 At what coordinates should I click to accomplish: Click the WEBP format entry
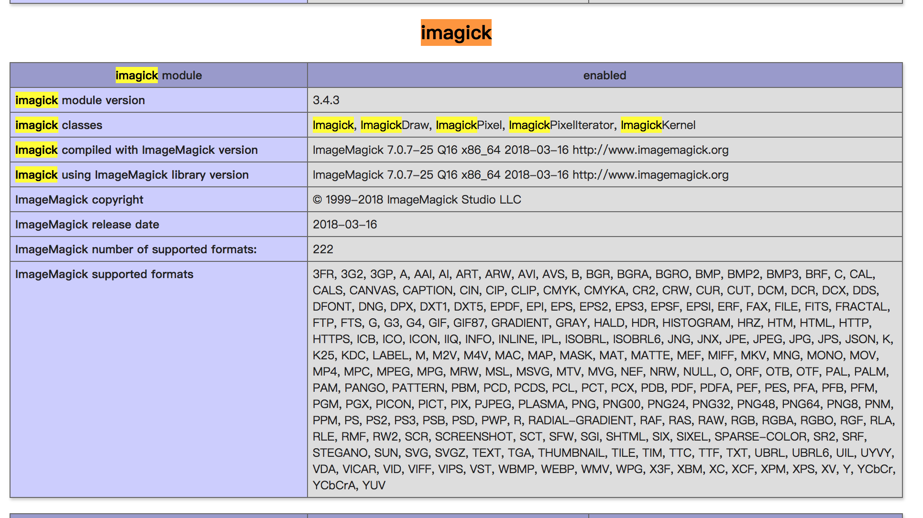click(557, 469)
